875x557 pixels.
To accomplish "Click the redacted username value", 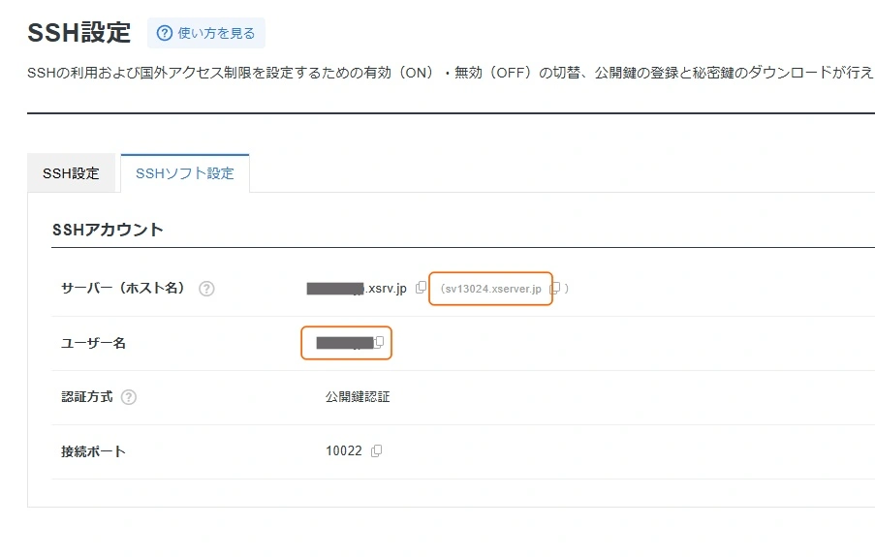I will 344,343.
